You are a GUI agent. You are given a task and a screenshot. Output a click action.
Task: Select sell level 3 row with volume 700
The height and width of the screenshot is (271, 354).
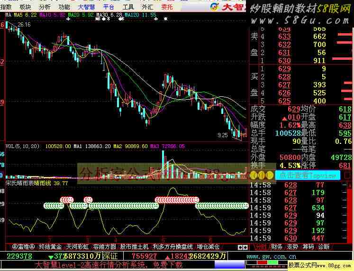[301, 44]
